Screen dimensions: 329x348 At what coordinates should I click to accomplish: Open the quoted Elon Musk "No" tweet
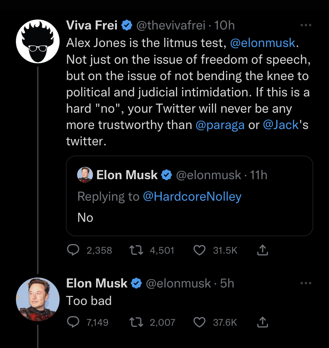point(190,196)
